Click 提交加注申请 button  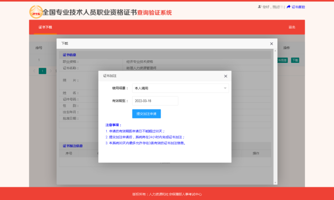tap(146, 114)
